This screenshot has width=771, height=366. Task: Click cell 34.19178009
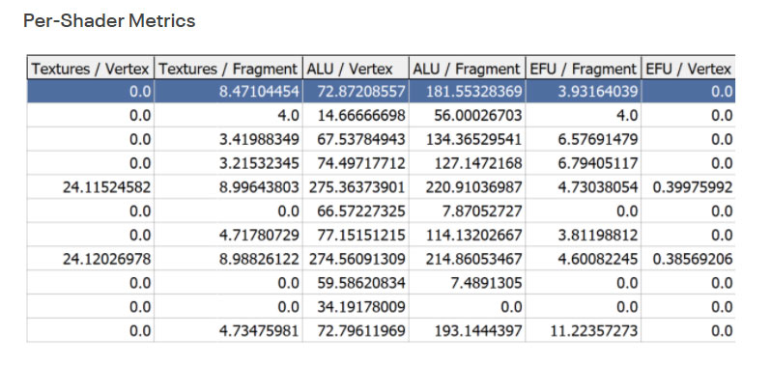[x=356, y=307]
